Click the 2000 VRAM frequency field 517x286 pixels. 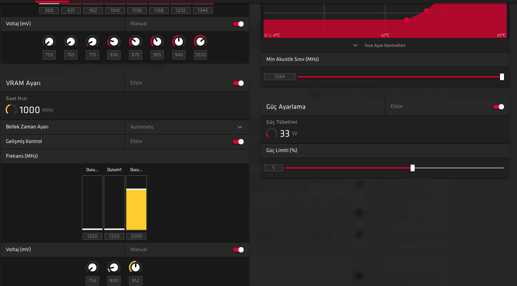click(136, 236)
